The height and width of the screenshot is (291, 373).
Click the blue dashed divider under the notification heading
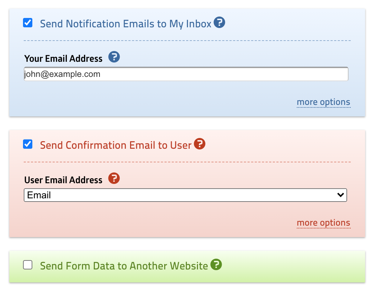coord(187,41)
